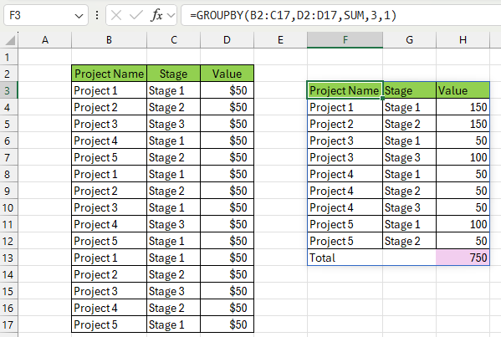
Task: Select the Value header cell in H3
Action: (x=463, y=90)
